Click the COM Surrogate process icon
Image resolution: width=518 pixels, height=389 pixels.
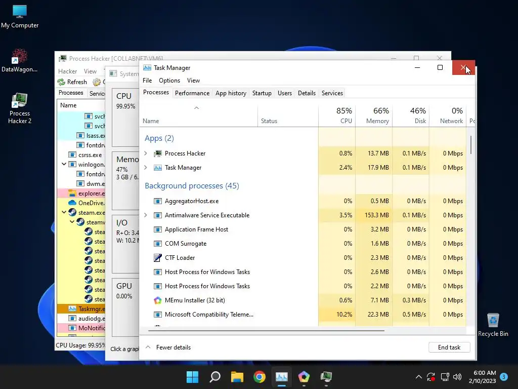point(158,244)
